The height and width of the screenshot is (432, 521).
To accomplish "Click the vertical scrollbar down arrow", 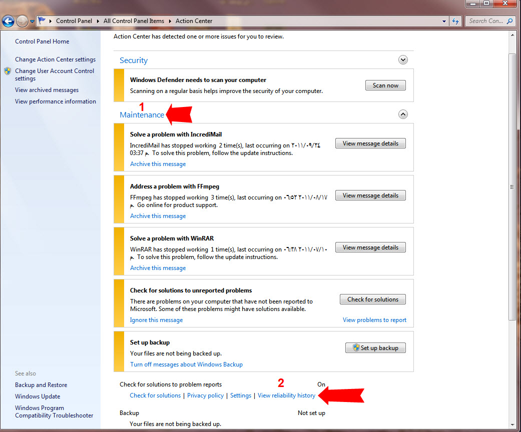I will pos(512,425).
